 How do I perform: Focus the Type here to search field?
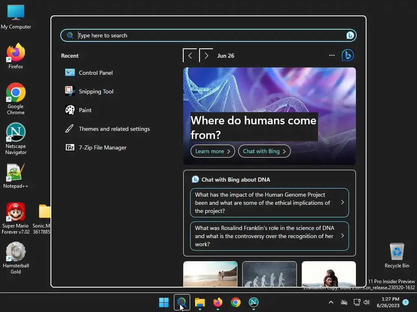point(208,35)
